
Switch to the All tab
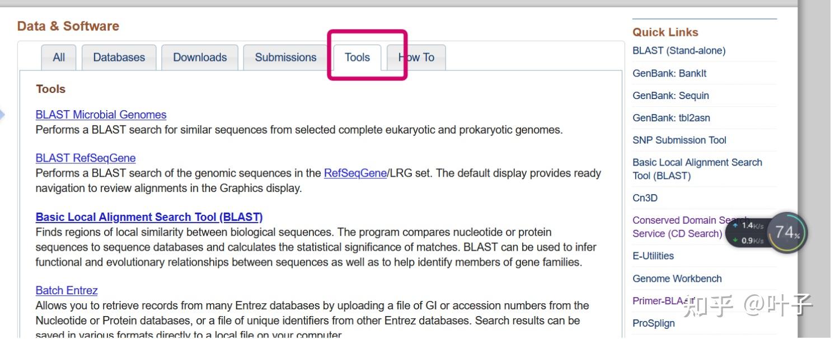tap(59, 58)
